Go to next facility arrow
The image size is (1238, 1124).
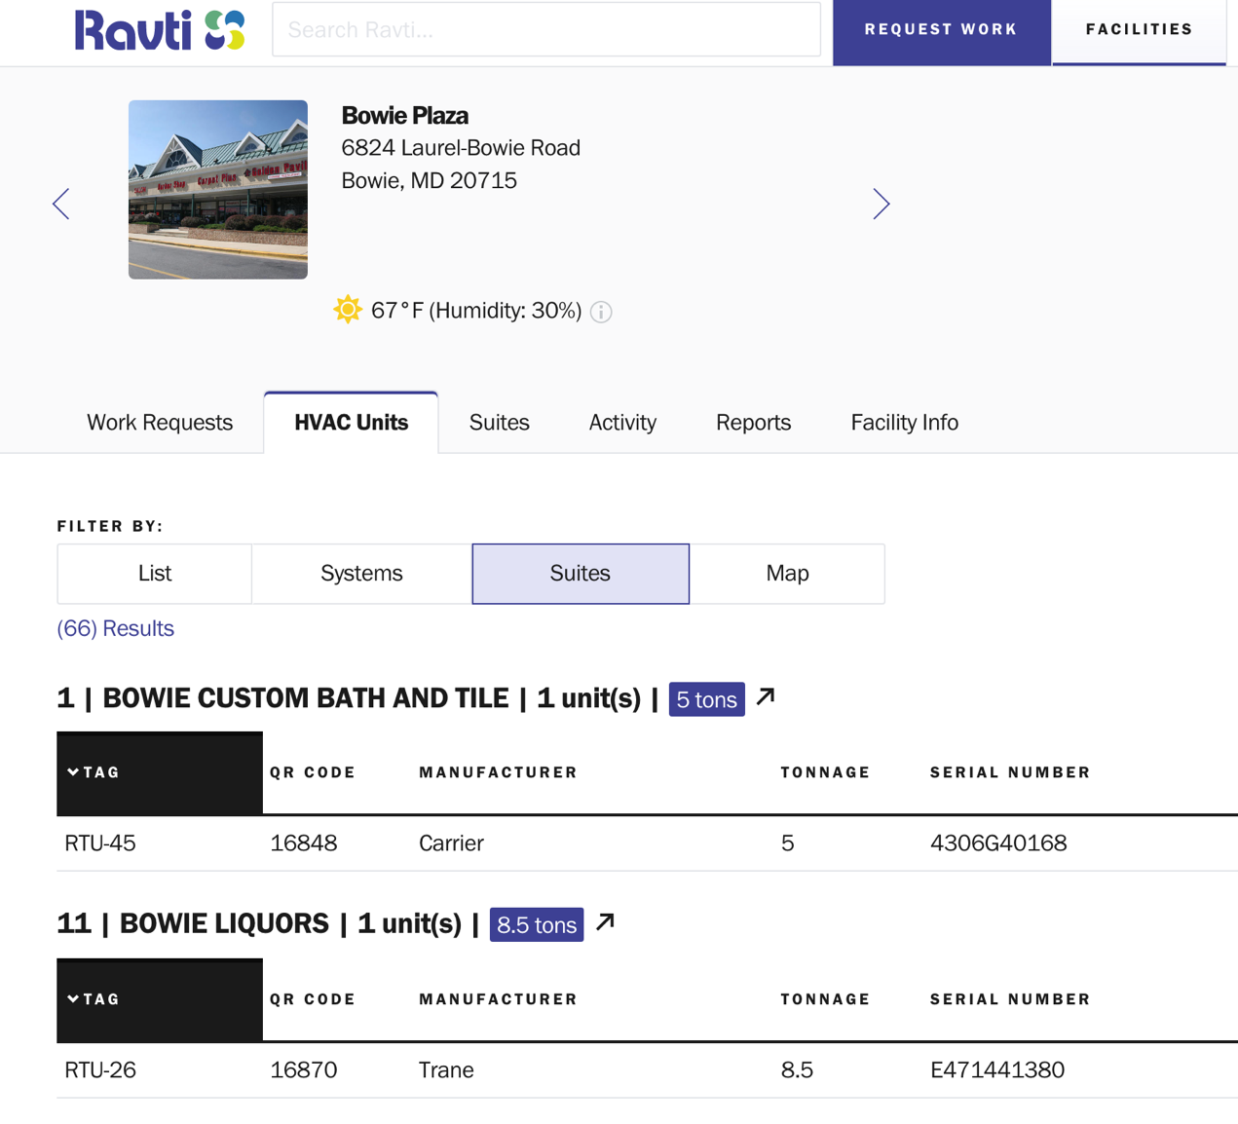coord(881,204)
